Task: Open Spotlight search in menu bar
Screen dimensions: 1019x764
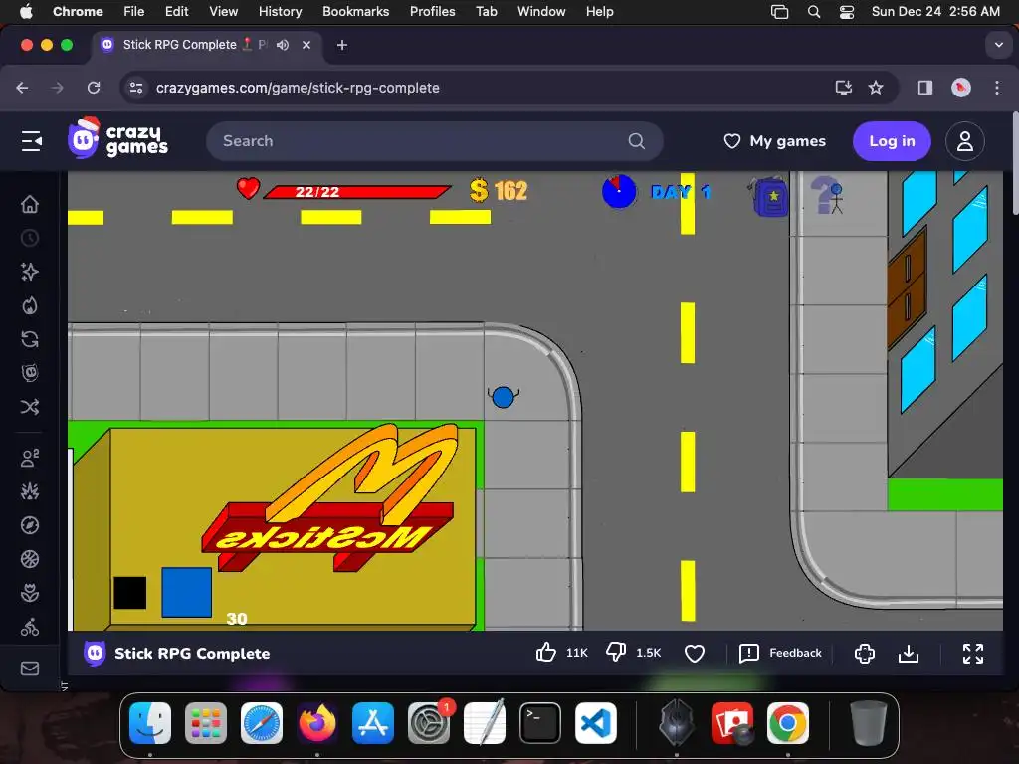Action: [x=813, y=12]
